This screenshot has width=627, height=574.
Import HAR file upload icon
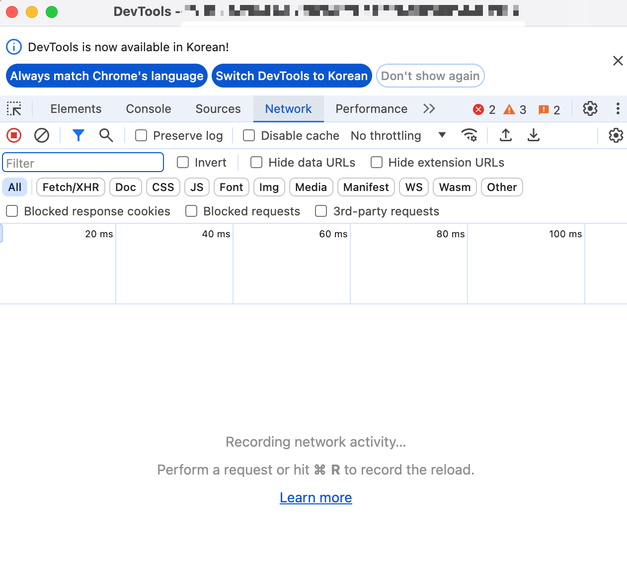[x=506, y=135]
